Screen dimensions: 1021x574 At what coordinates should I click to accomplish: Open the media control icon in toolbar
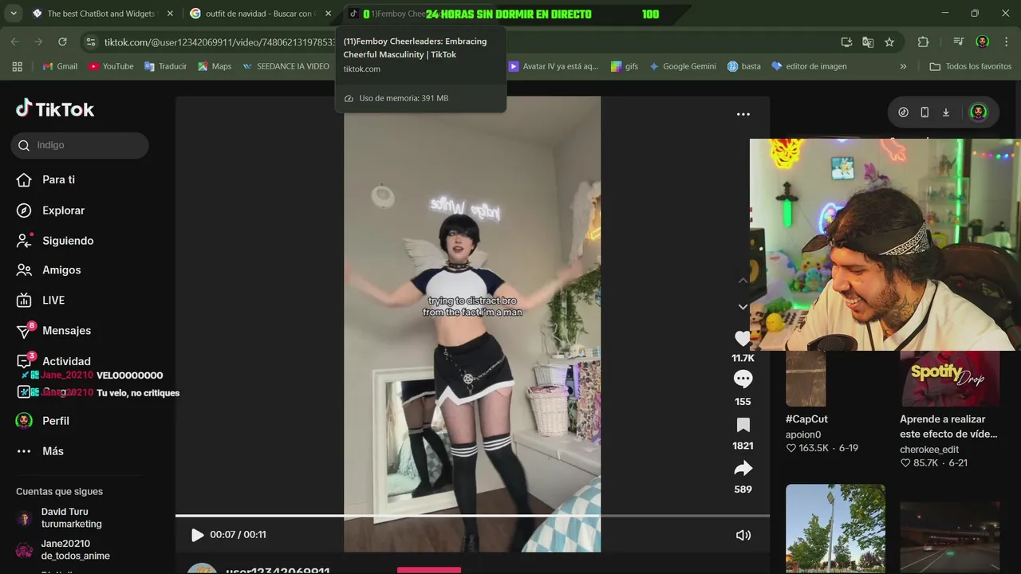click(959, 42)
